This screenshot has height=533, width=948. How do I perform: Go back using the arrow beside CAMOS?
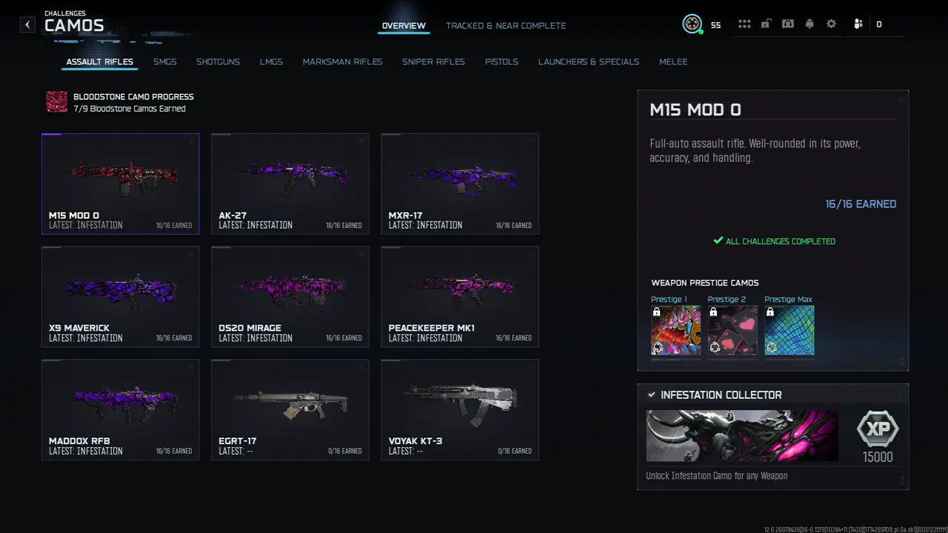(27, 24)
